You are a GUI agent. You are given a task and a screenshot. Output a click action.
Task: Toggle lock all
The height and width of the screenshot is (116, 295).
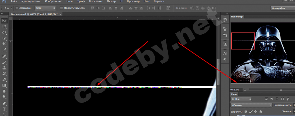tap(260, 112)
